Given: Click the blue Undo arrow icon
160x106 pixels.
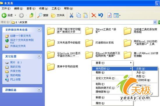Looking at the screenshot, I should pyautogui.click(x=101, y=15).
